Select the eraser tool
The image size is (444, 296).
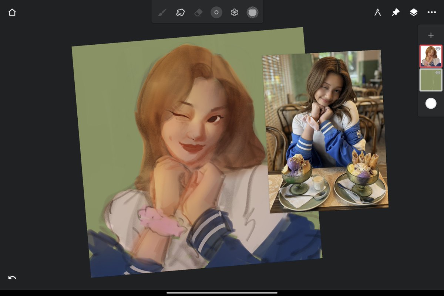coord(198,13)
